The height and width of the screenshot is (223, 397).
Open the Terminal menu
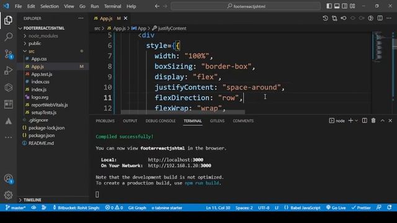tap(112, 6)
